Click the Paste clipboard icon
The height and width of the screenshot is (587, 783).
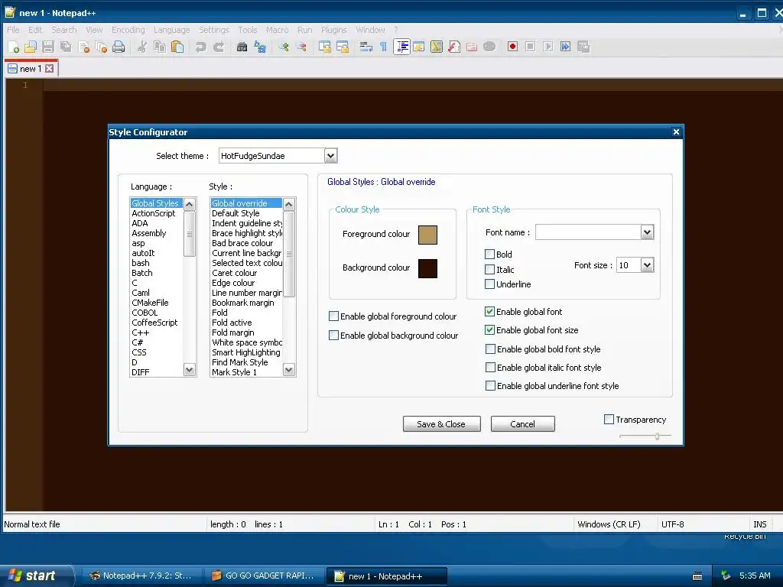(x=177, y=47)
